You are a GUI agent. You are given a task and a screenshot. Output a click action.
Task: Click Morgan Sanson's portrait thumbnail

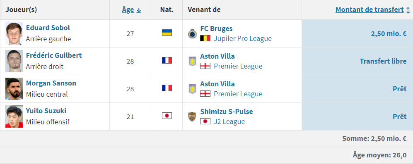click(x=14, y=89)
